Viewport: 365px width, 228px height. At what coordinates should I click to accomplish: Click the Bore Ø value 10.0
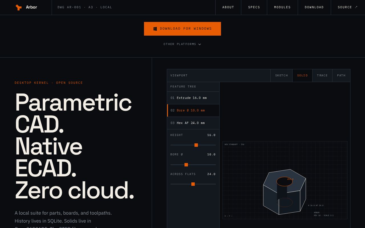(x=211, y=154)
